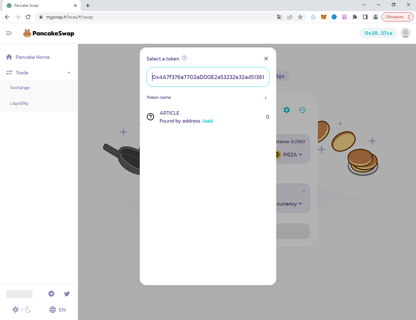Image resolution: width=416 pixels, height=320 pixels.
Task: Close the Pancake Swap browser tab
Action: coord(75,6)
